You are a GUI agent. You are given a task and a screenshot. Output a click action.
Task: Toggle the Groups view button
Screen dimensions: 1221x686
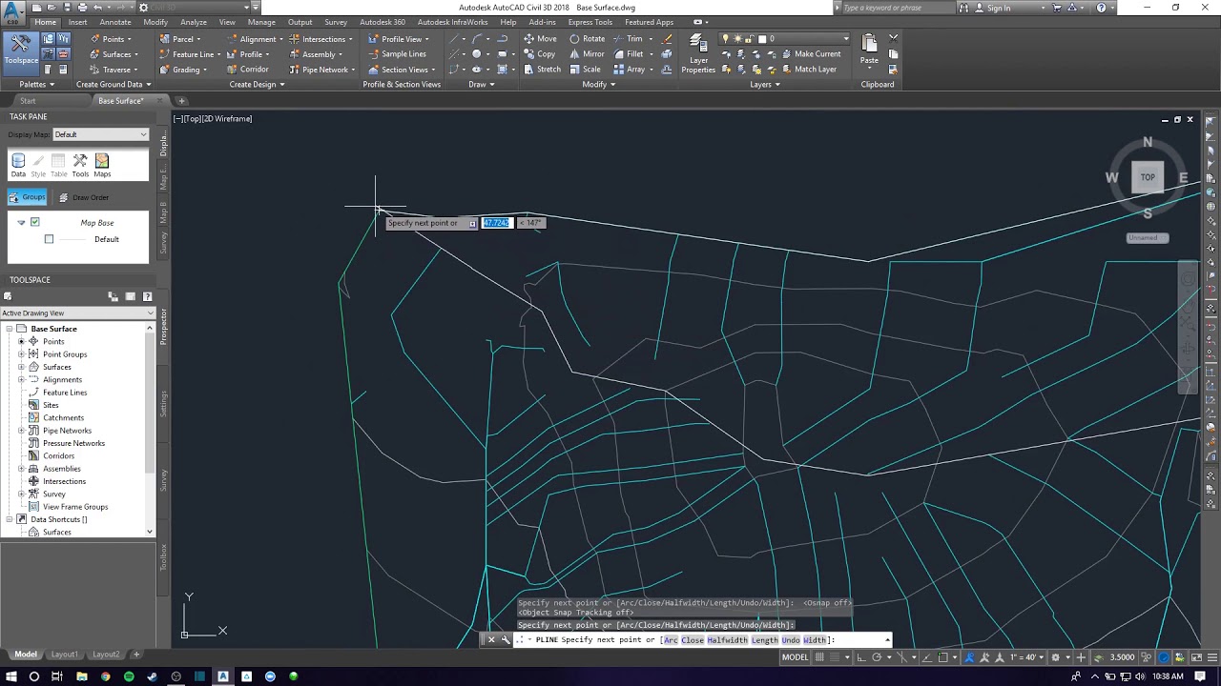click(28, 197)
